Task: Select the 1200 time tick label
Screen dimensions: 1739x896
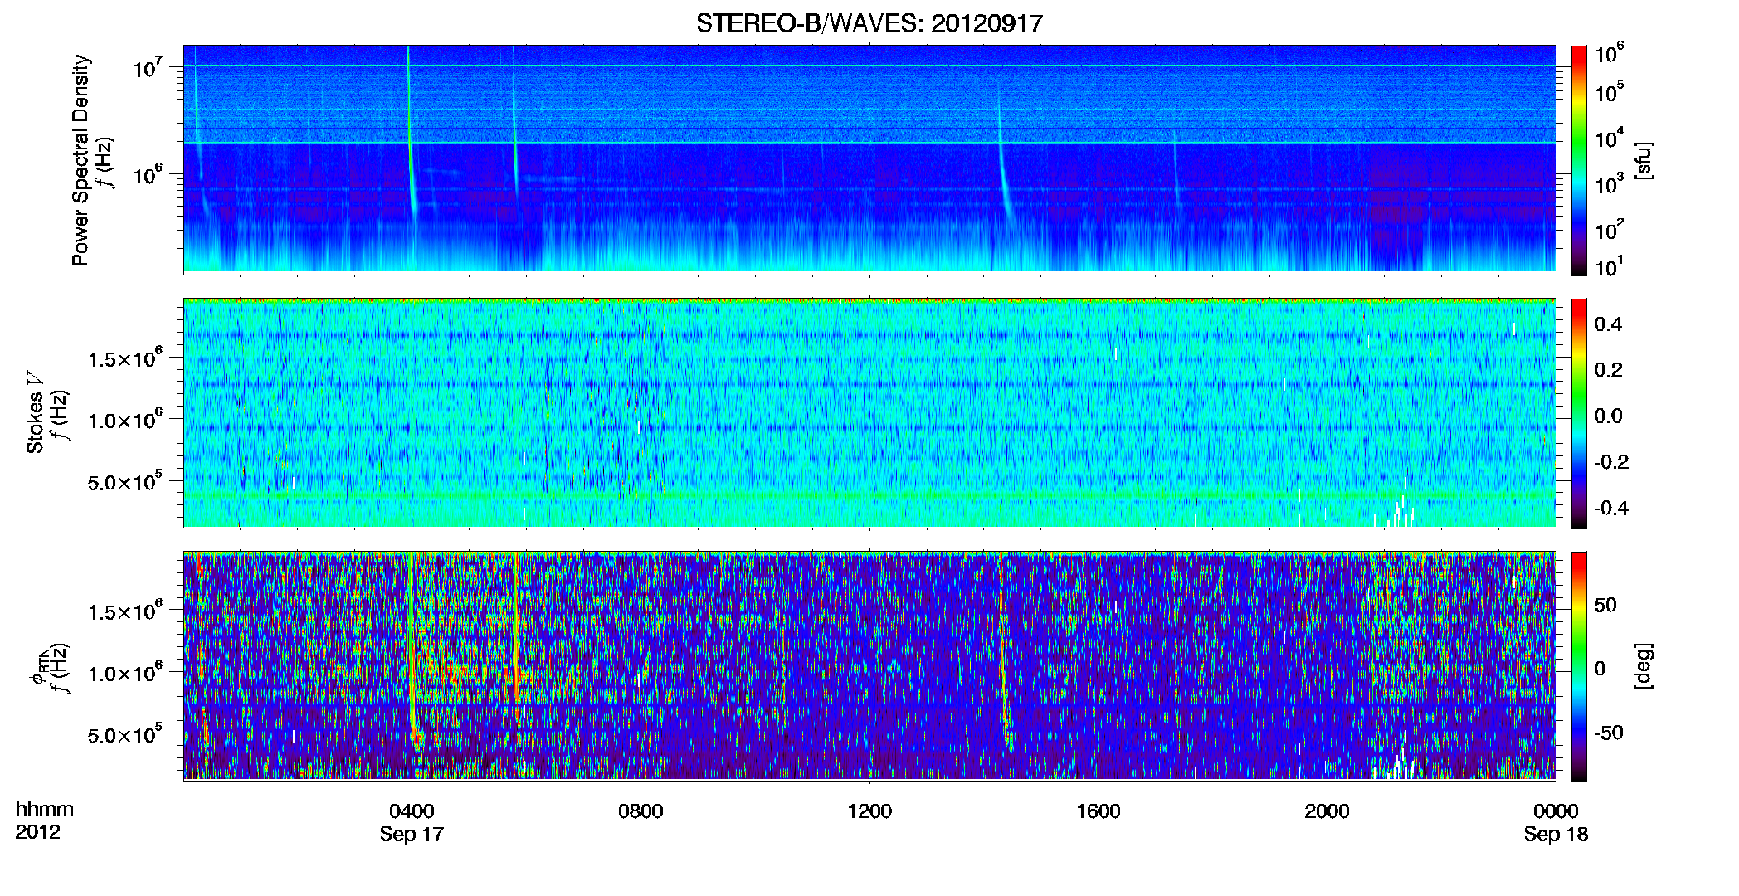Action: pyautogui.click(x=869, y=811)
